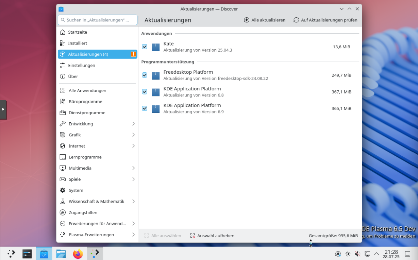Uncheck KDE Application Platform 6.9 checkbox

tap(145, 108)
